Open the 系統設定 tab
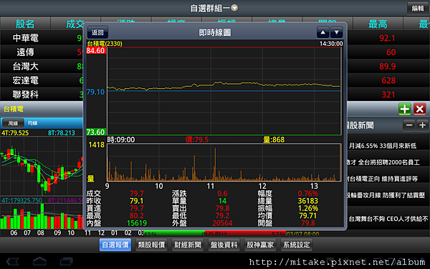Screen dimensions: 430x269 click(296, 245)
